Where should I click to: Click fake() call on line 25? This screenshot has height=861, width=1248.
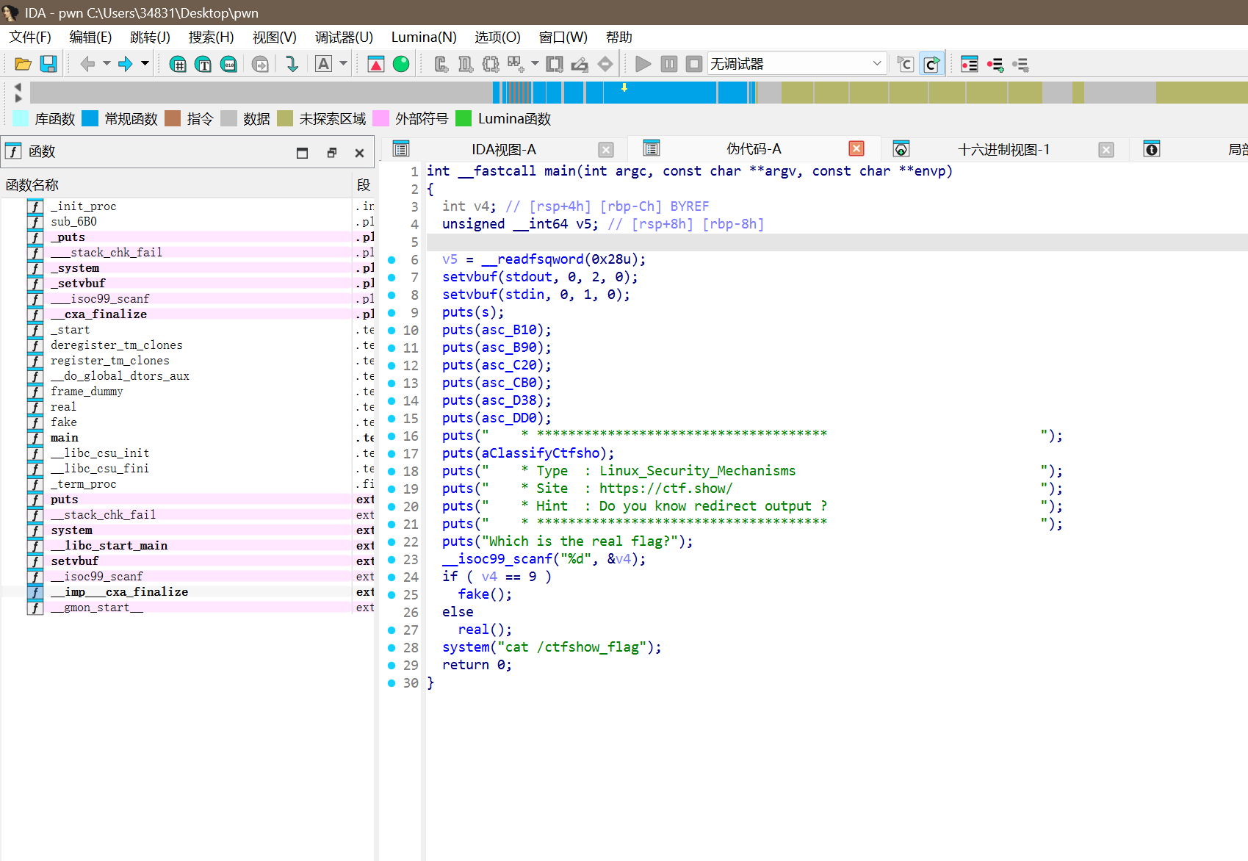485,594
